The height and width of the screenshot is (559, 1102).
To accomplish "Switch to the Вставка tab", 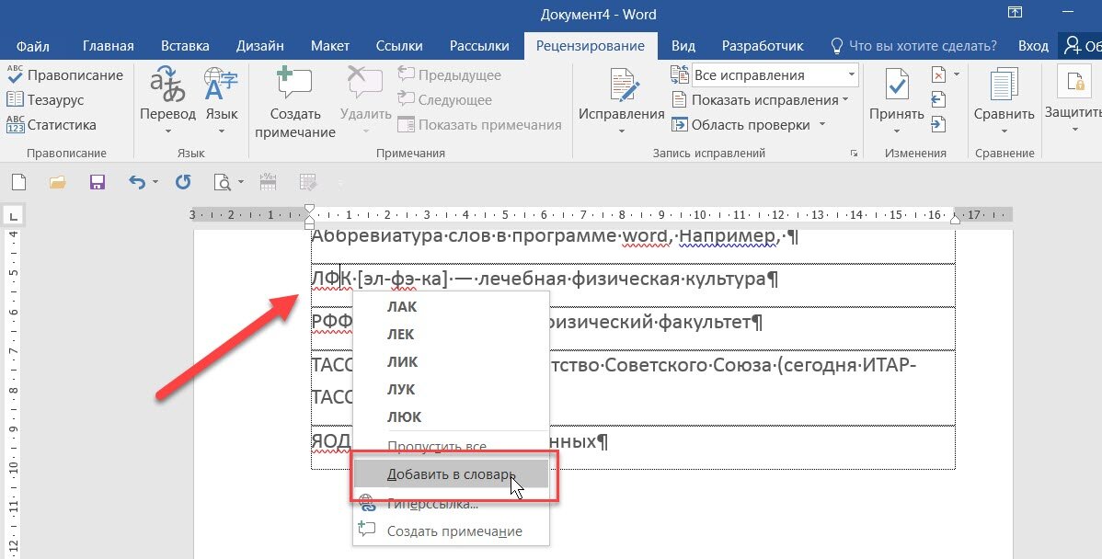I will [185, 46].
